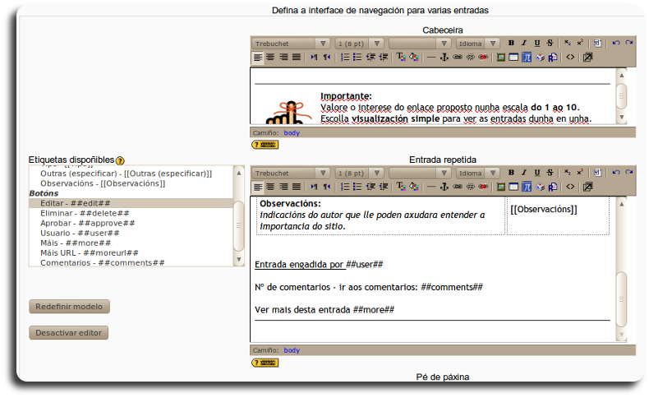Click the Redefinir modelo button

[x=69, y=306]
